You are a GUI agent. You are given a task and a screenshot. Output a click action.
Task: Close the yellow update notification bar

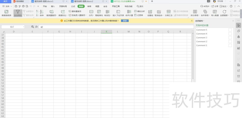tap(192, 21)
